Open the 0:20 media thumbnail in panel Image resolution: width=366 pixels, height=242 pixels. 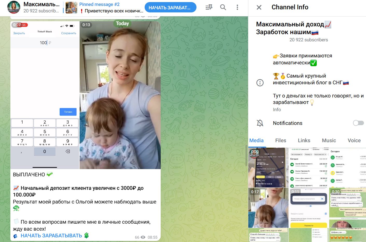(x=268, y=167)
